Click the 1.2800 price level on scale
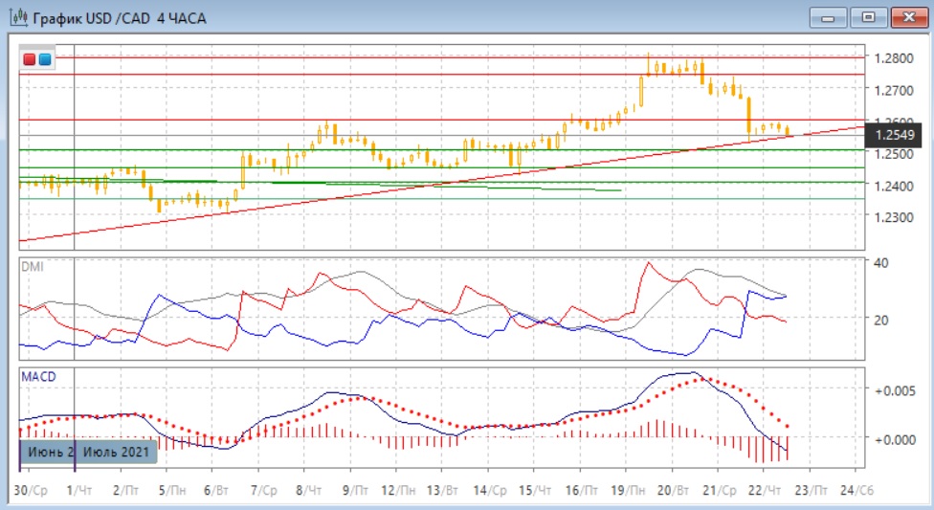The image size is (934, 510). (892, 58)
